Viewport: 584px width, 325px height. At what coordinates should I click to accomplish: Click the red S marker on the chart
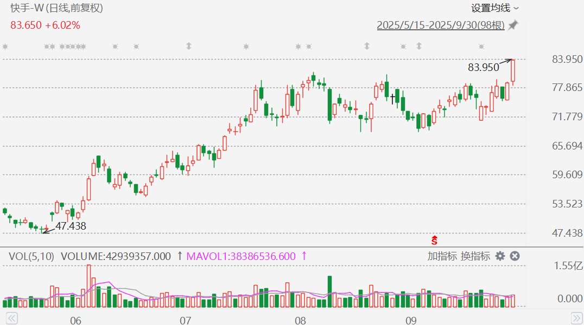click(x=434, y=239)
